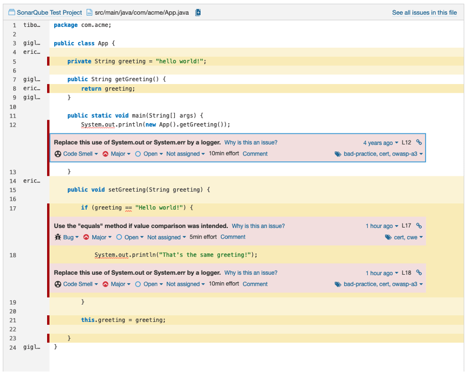Click 'Why is this an issue?' for L12 issue
Image resolution: width=468 pixels, height=372 pixels.
pyautogui.click(x=251, y=142)
